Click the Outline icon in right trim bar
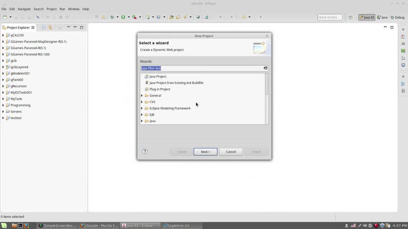 click(403, 84)
